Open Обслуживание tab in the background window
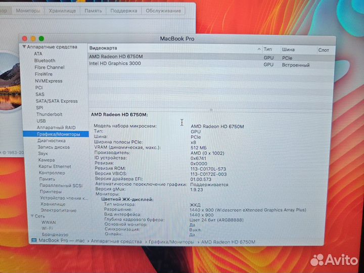The image size is (364, 273). click(x=163, y=11)
